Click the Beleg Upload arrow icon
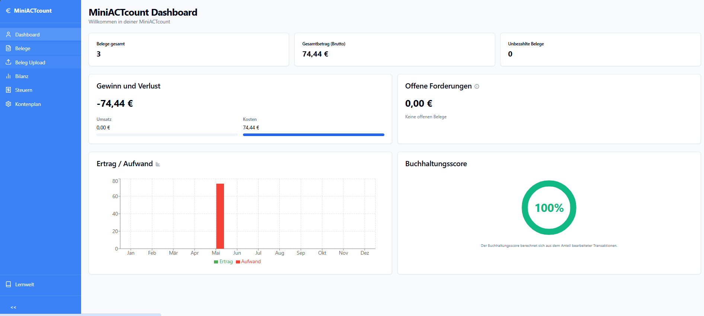 [8, 62]
